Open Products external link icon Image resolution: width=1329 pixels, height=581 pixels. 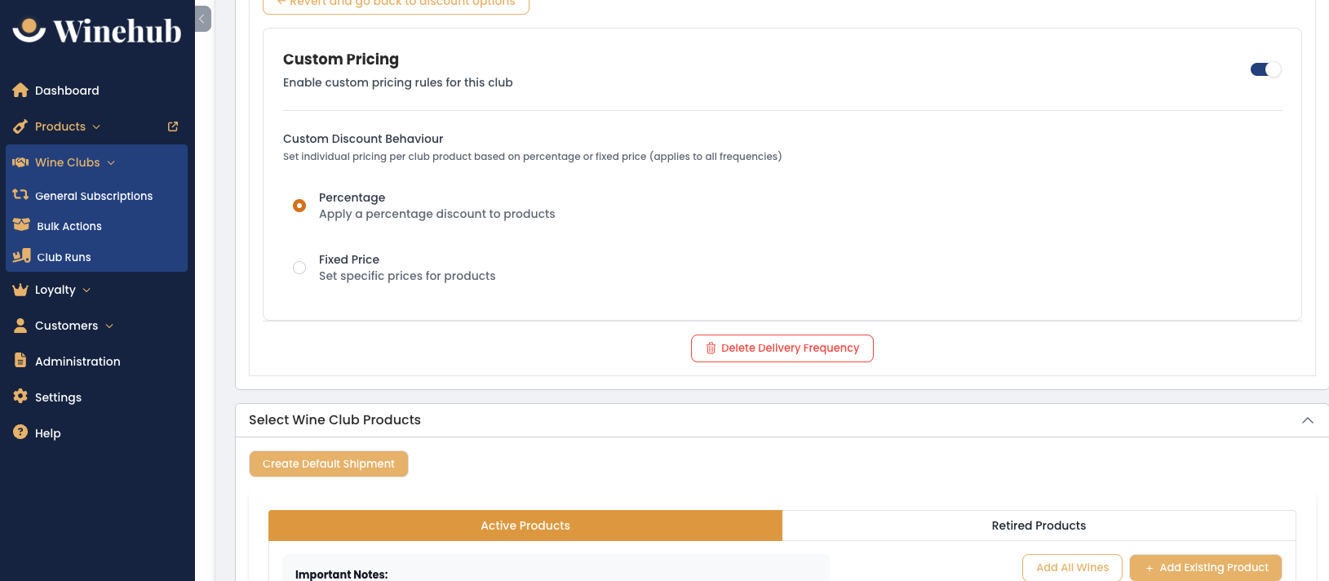pos(173,126)
